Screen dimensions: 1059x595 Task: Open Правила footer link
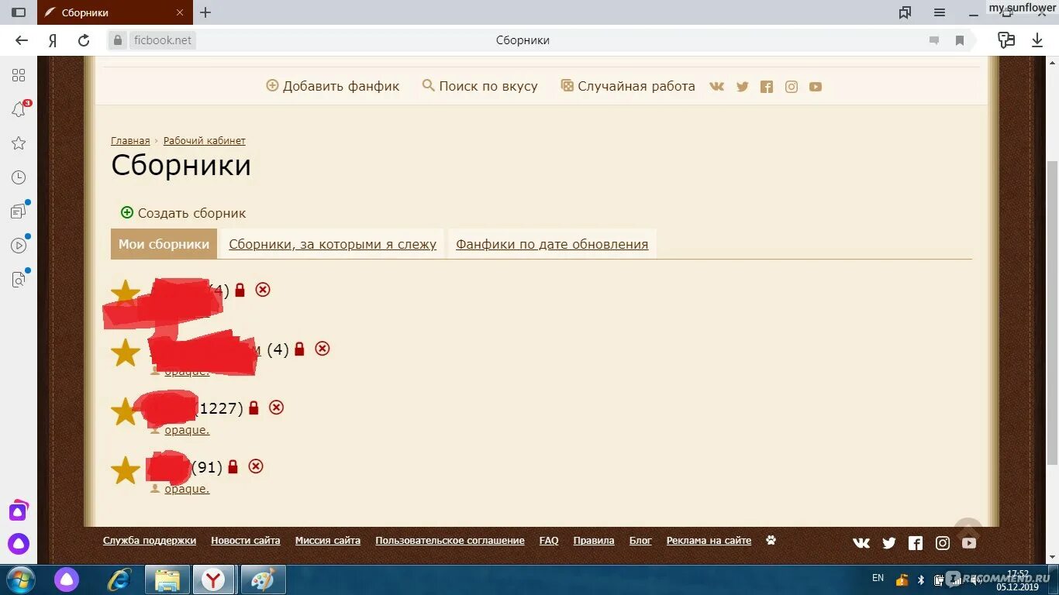[594, 541]
